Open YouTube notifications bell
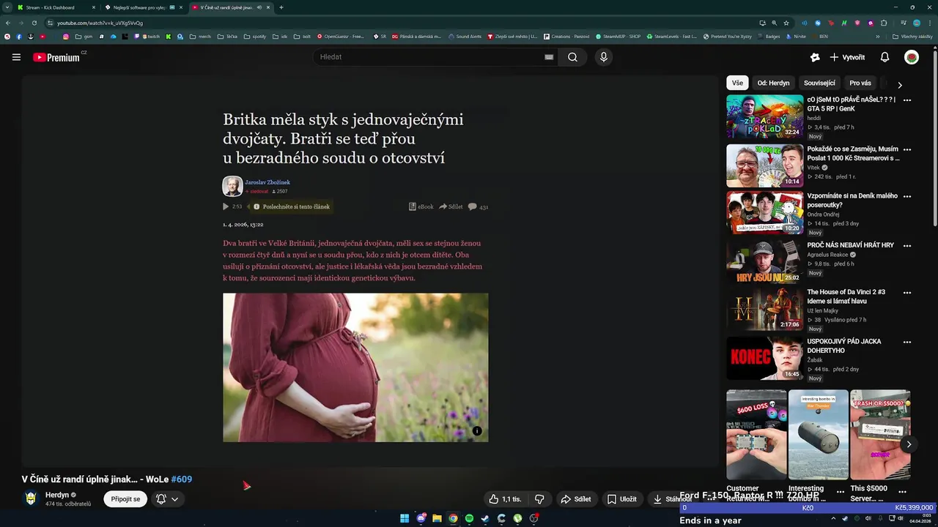 885,57
